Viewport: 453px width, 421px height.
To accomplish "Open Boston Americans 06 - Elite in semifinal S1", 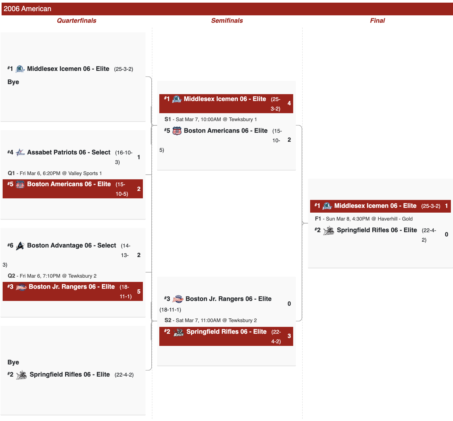I will pyautogui.click(x=226, y=131).
